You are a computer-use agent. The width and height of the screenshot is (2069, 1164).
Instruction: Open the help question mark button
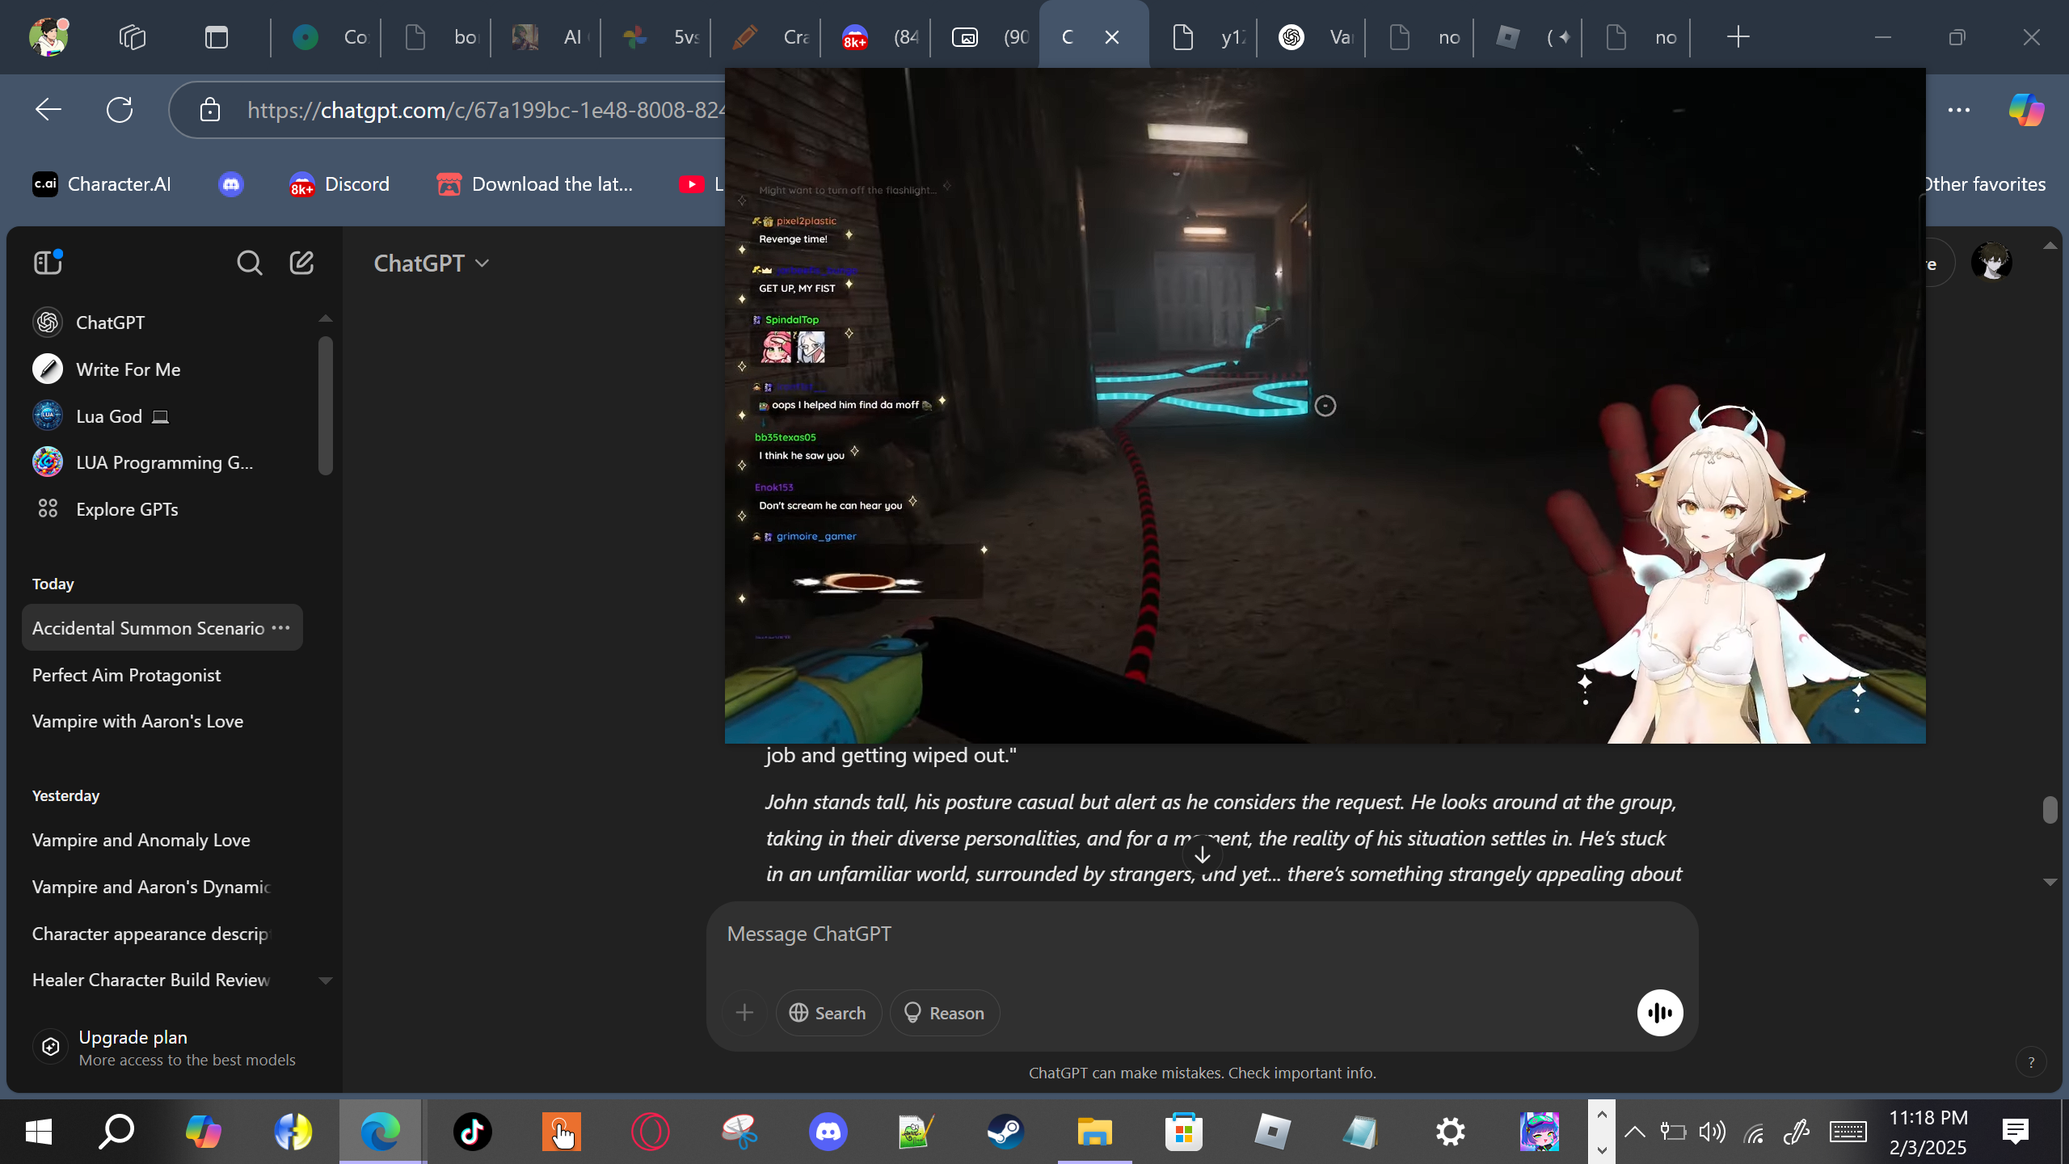(2031, 1062)
